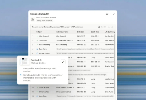
Task: Click the spinner in the Subtask 5 popup
Action: tap(21, 75)
